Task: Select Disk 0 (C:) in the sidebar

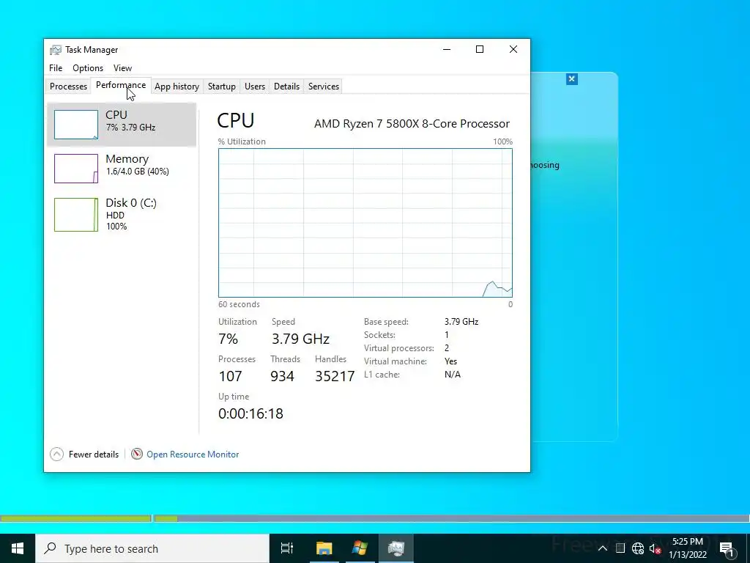Action: click(122, 215)
